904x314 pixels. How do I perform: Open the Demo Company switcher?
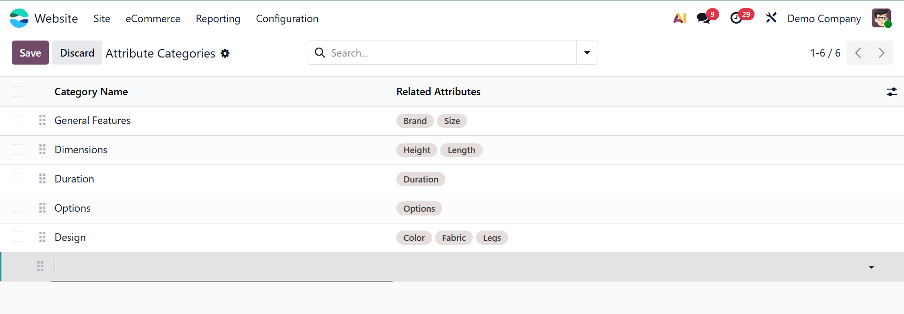click(x=823, y=18)
